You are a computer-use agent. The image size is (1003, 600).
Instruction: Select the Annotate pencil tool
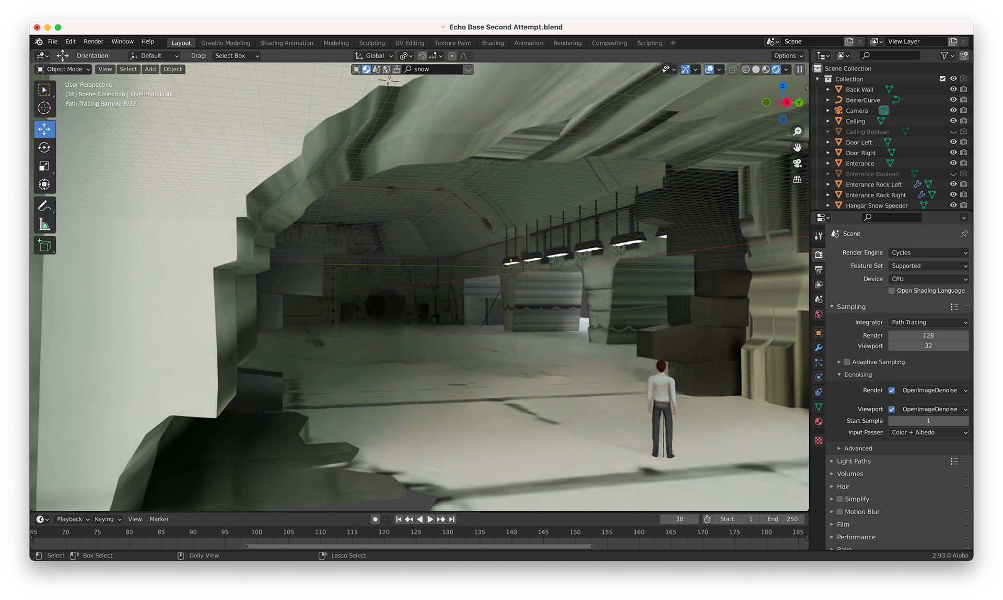(x=44, y=206)
